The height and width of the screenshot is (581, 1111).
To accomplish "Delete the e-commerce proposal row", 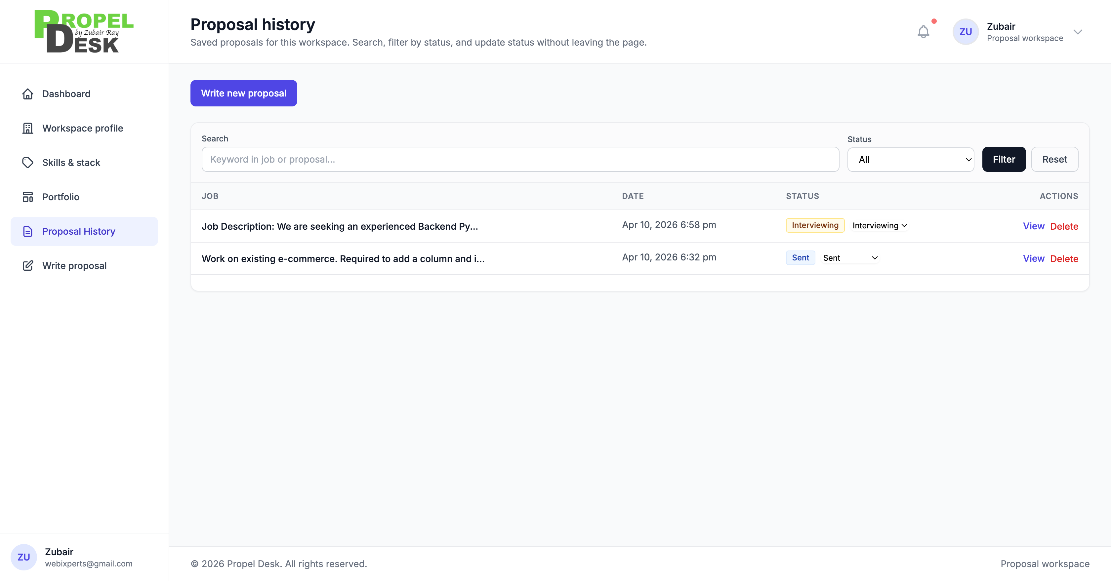I will tap(1064, 258).
